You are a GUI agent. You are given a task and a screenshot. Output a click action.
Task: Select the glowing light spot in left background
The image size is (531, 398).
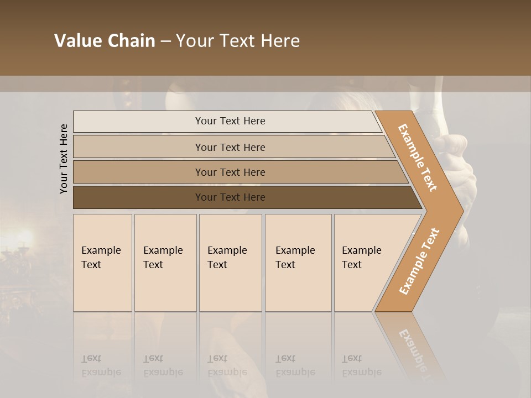click(x=25, y=239)
